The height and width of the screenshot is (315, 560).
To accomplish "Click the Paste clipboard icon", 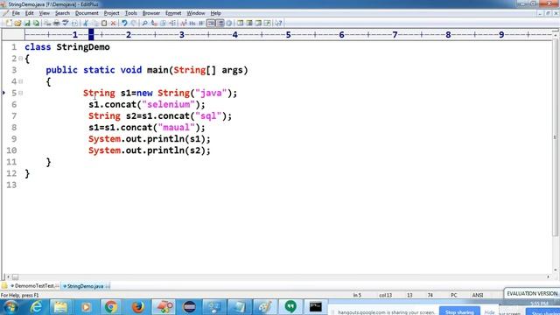I will coord(104,24).
